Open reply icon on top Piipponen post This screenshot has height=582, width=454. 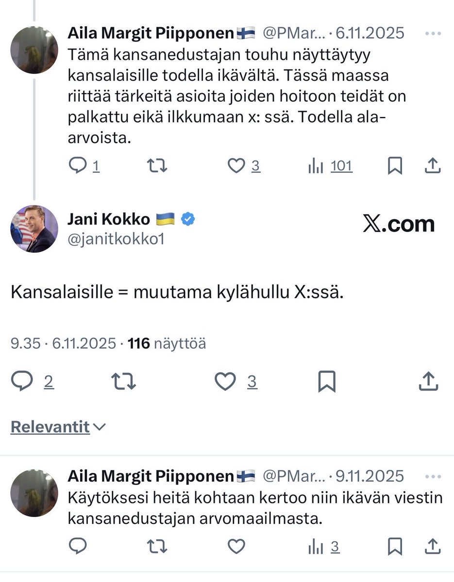77,166
